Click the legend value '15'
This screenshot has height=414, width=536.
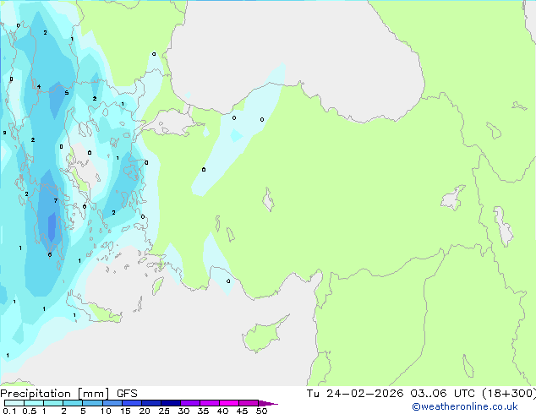pos(125,411)
